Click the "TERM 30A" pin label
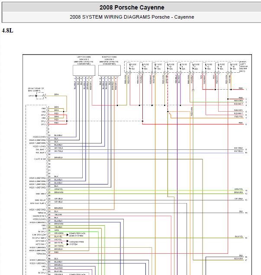The image size is (261, 275). (x=41, y=254)
